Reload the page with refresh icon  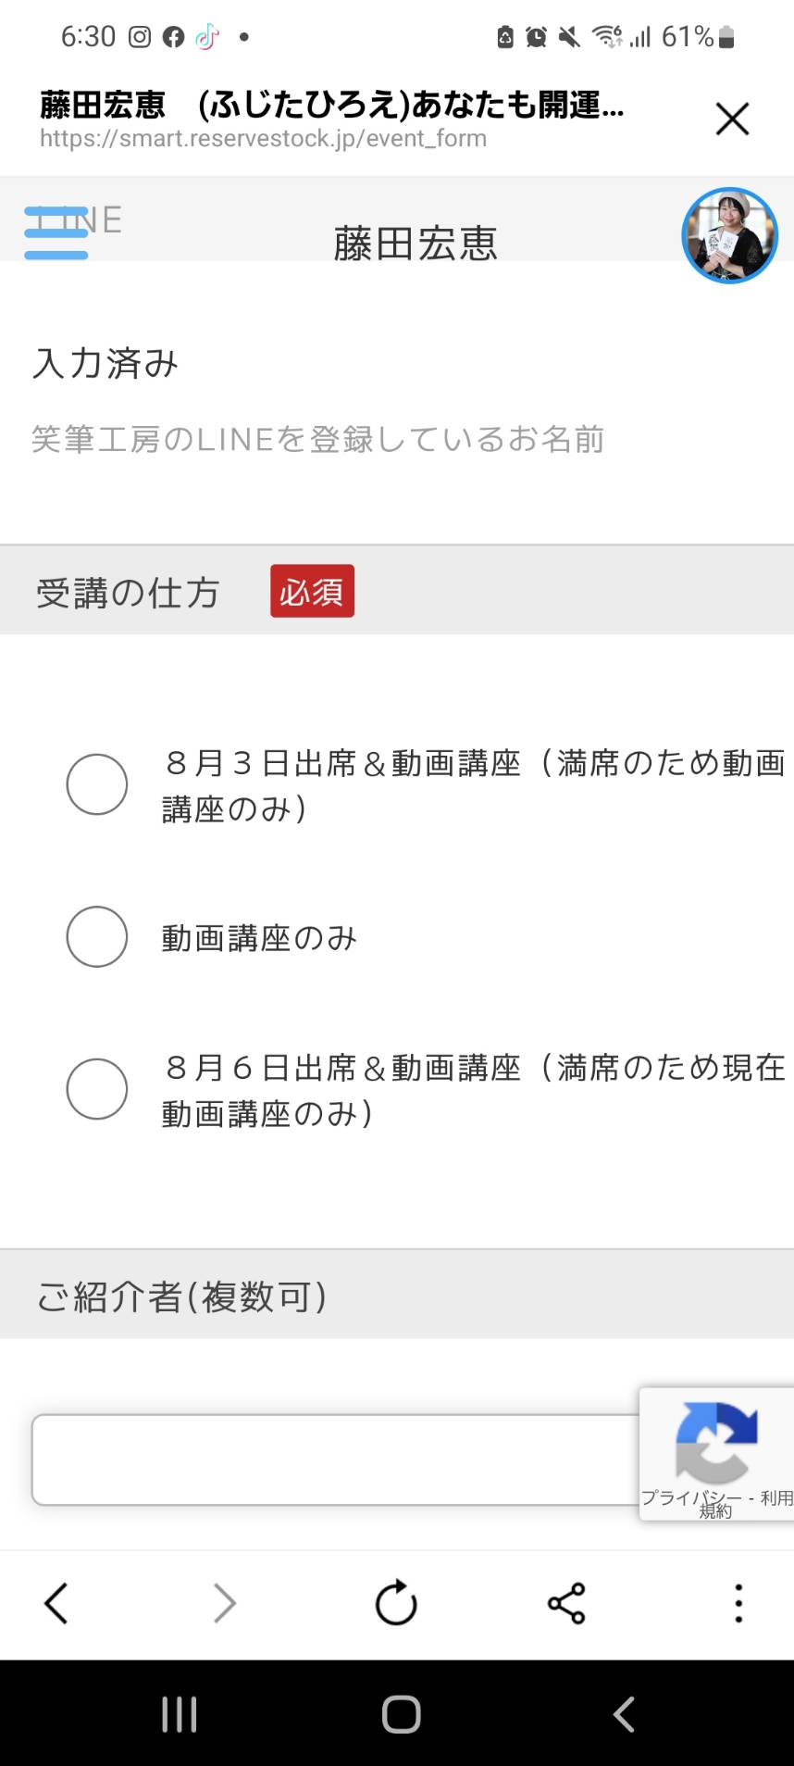tap(396, 1603)
